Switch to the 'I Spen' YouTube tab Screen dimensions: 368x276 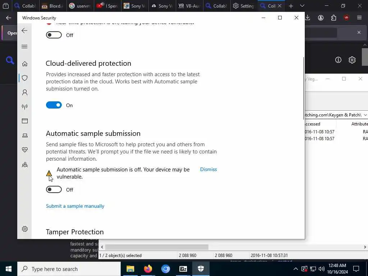click(107, 6)
